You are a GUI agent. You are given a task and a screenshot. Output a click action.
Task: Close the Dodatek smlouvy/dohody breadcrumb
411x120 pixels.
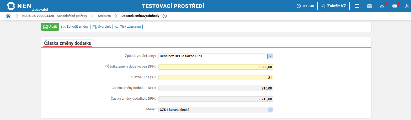pos(165,16)
